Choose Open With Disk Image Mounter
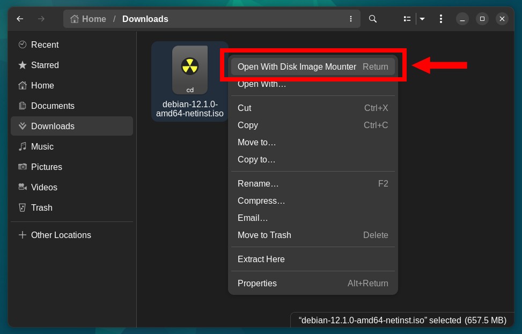 [313, 66]
